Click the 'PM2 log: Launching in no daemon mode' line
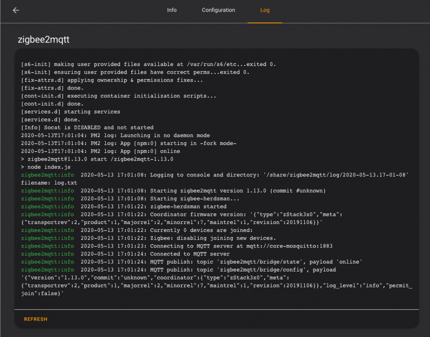This screenshot has height=337, width=430. tap(115, 136)
